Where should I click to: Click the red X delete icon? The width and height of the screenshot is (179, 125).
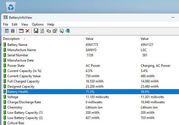(x=28, y=31)
